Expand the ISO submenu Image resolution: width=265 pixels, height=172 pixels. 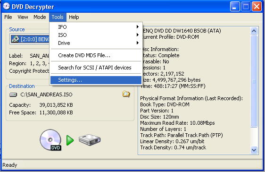coord(96,35)
